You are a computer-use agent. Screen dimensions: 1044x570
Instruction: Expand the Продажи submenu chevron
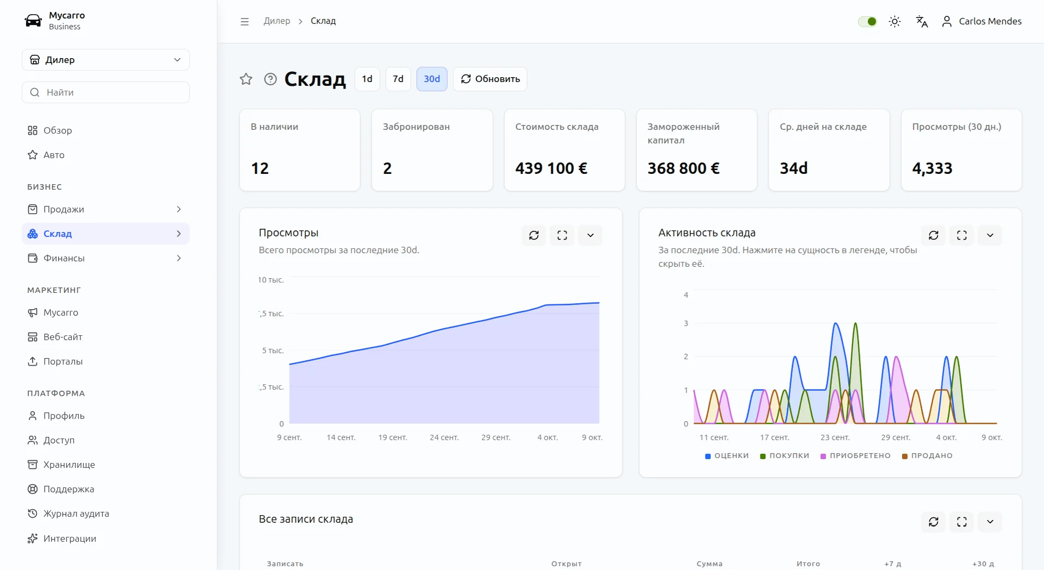[179, 209]
